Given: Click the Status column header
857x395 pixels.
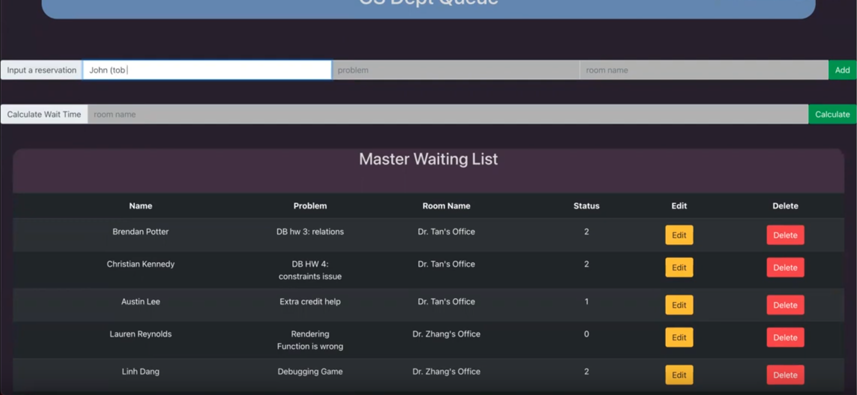Looking at the screenshot, I should point(586,206).
